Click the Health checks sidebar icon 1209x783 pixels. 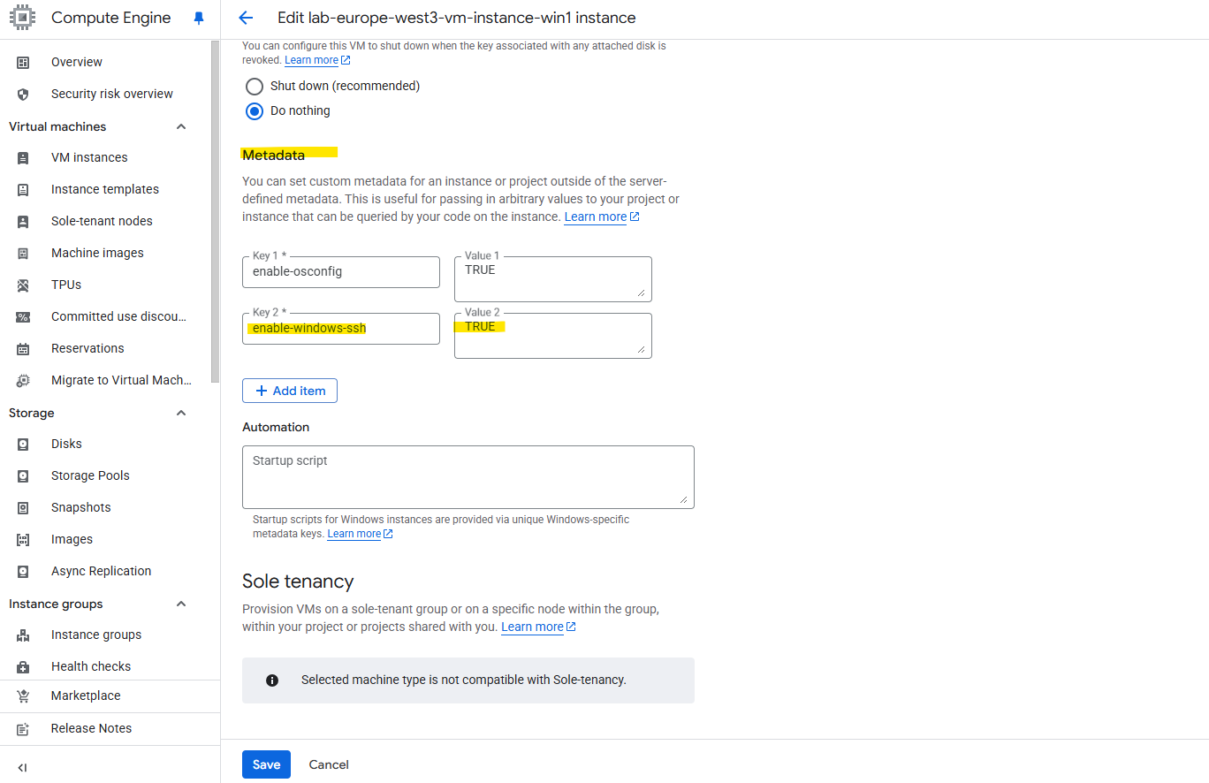click(x=23, y=666)
